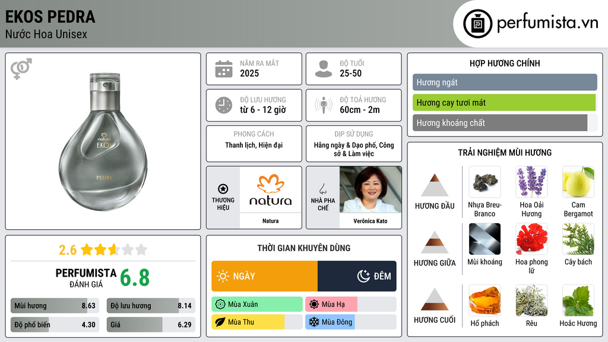
Task: Click the launch year 2025 value
Action: [x=249, y=73]
